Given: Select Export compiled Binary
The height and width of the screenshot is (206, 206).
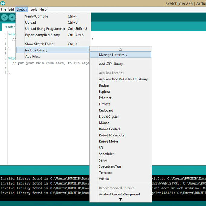Looking at the screenshot, I should tap(54, 35).
